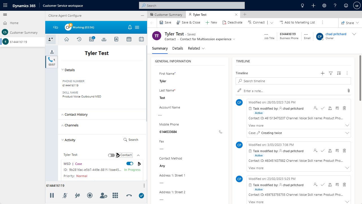
Task: Click the mask recording waveform icon
Action: click(77, 195)
